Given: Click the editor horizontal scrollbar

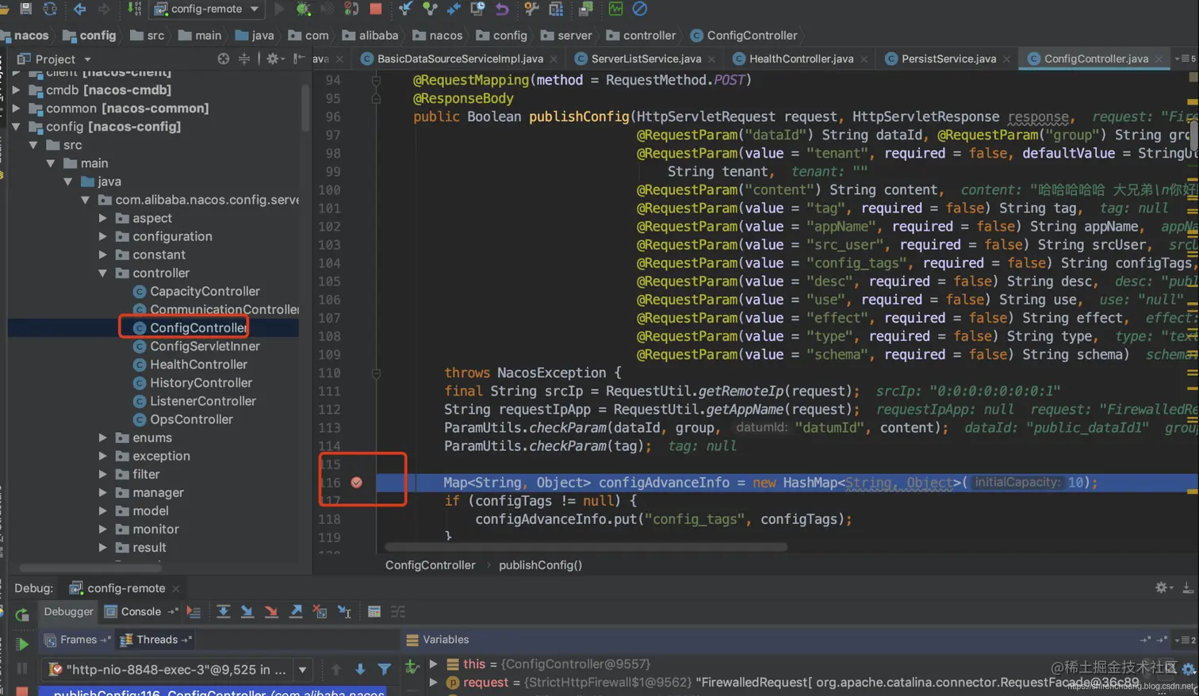Looking at the screenshot, I should click(586, 547).
